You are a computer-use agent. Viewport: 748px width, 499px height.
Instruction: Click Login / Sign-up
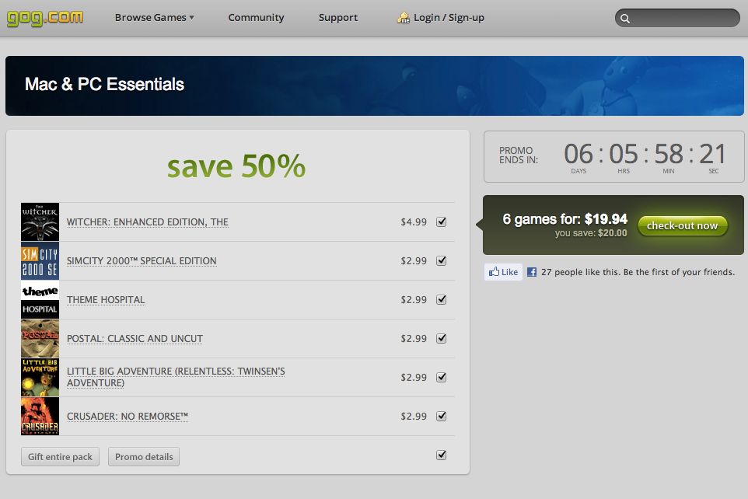449,18
